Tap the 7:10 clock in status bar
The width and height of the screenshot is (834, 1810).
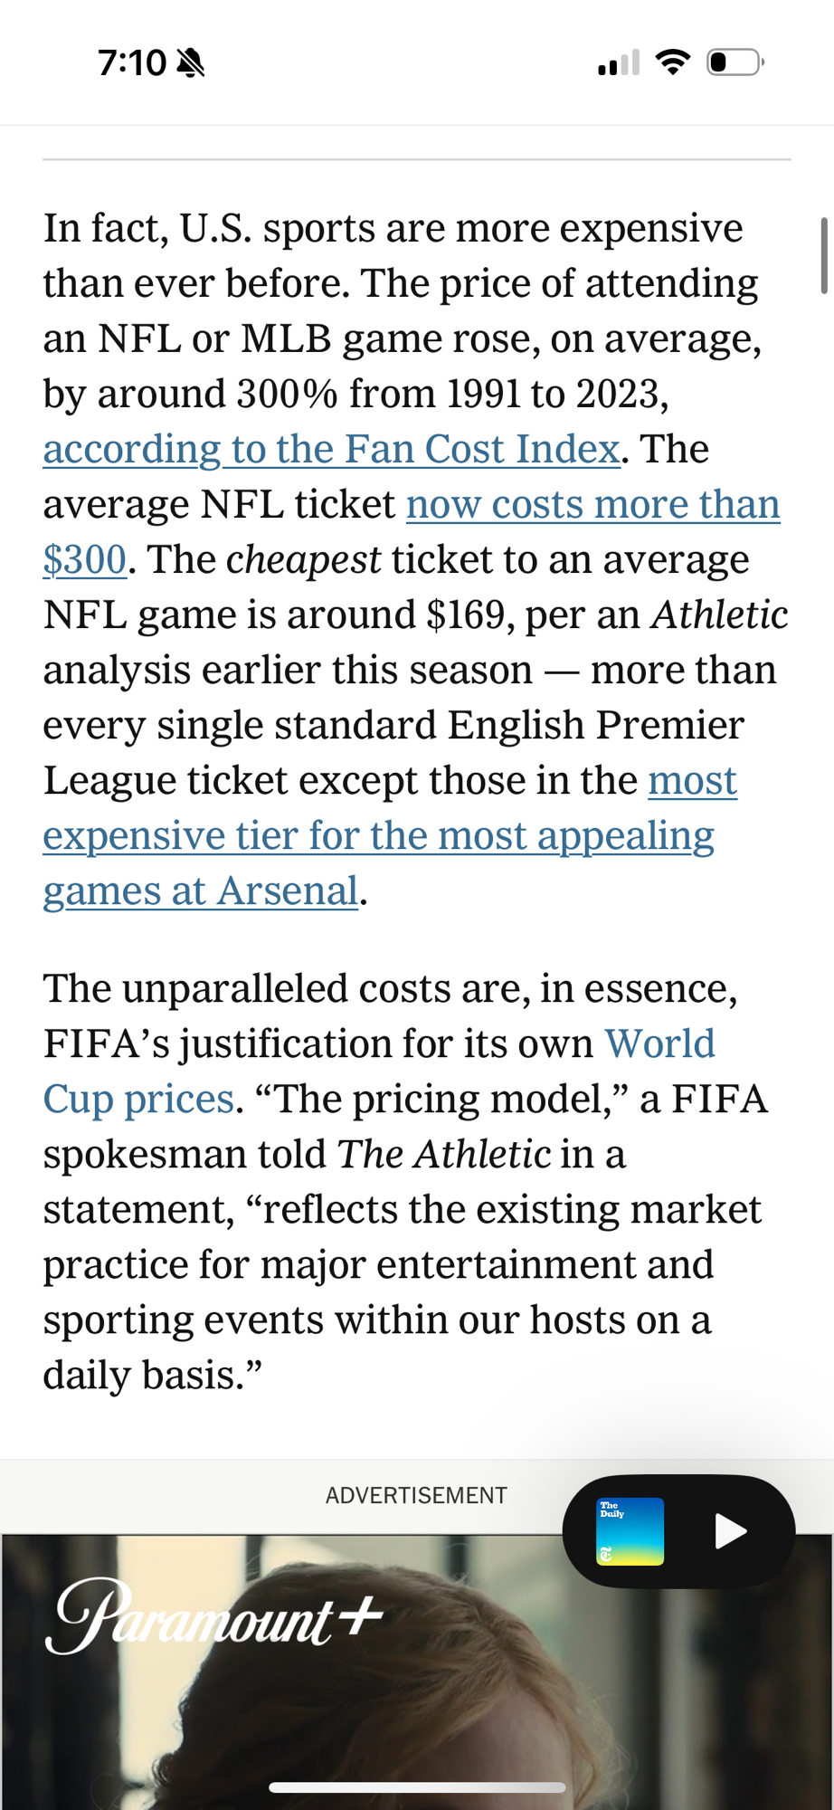click(132, 63)
